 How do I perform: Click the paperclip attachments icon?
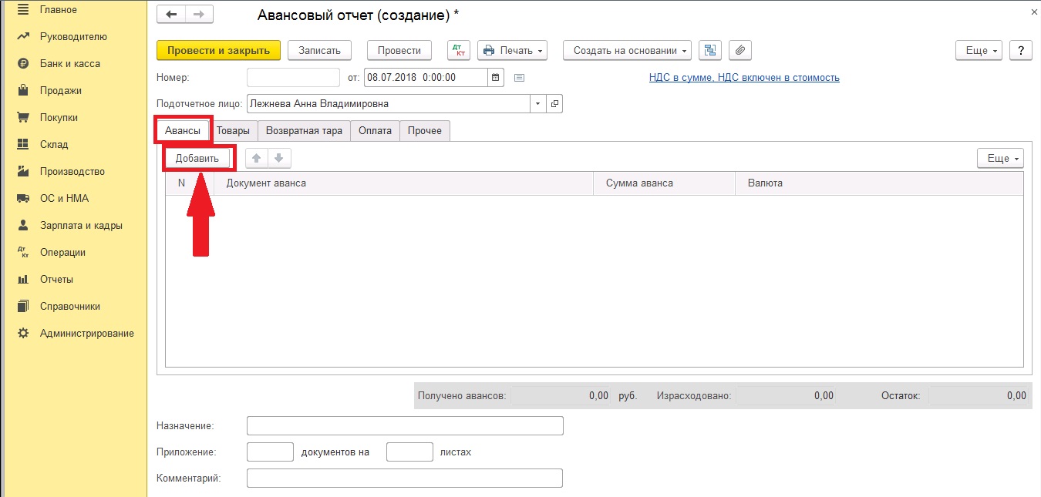(739, 50)
